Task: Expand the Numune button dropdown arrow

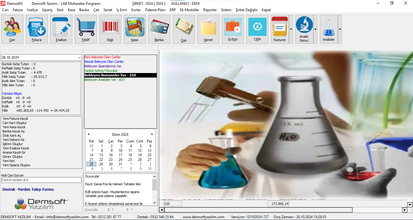Action: pyautogui.click(x=291, y=29)
